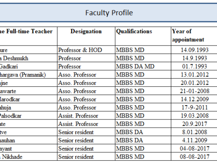Click date 14.9.1993

coord(195,58)
